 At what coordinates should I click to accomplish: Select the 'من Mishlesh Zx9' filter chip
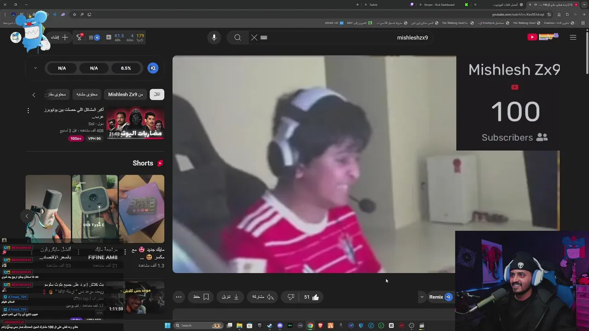tap(126, 94)
